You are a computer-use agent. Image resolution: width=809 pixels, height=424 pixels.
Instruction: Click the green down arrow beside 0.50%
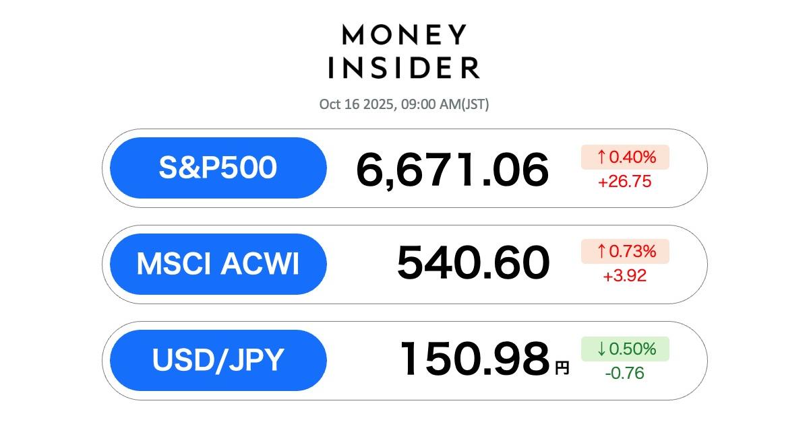601,349
